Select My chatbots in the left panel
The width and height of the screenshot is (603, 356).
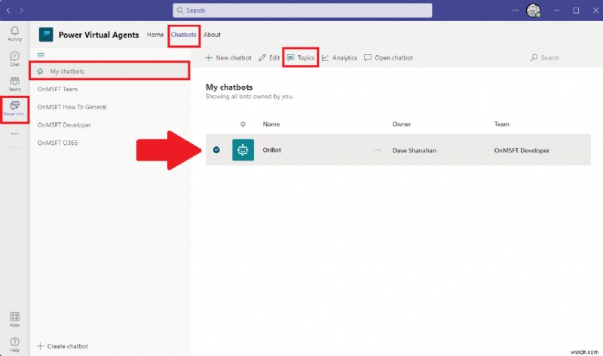click(109, 71)
